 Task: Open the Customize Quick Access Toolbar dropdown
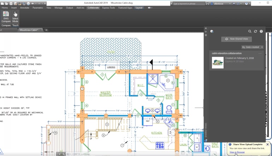pos(45,4)
